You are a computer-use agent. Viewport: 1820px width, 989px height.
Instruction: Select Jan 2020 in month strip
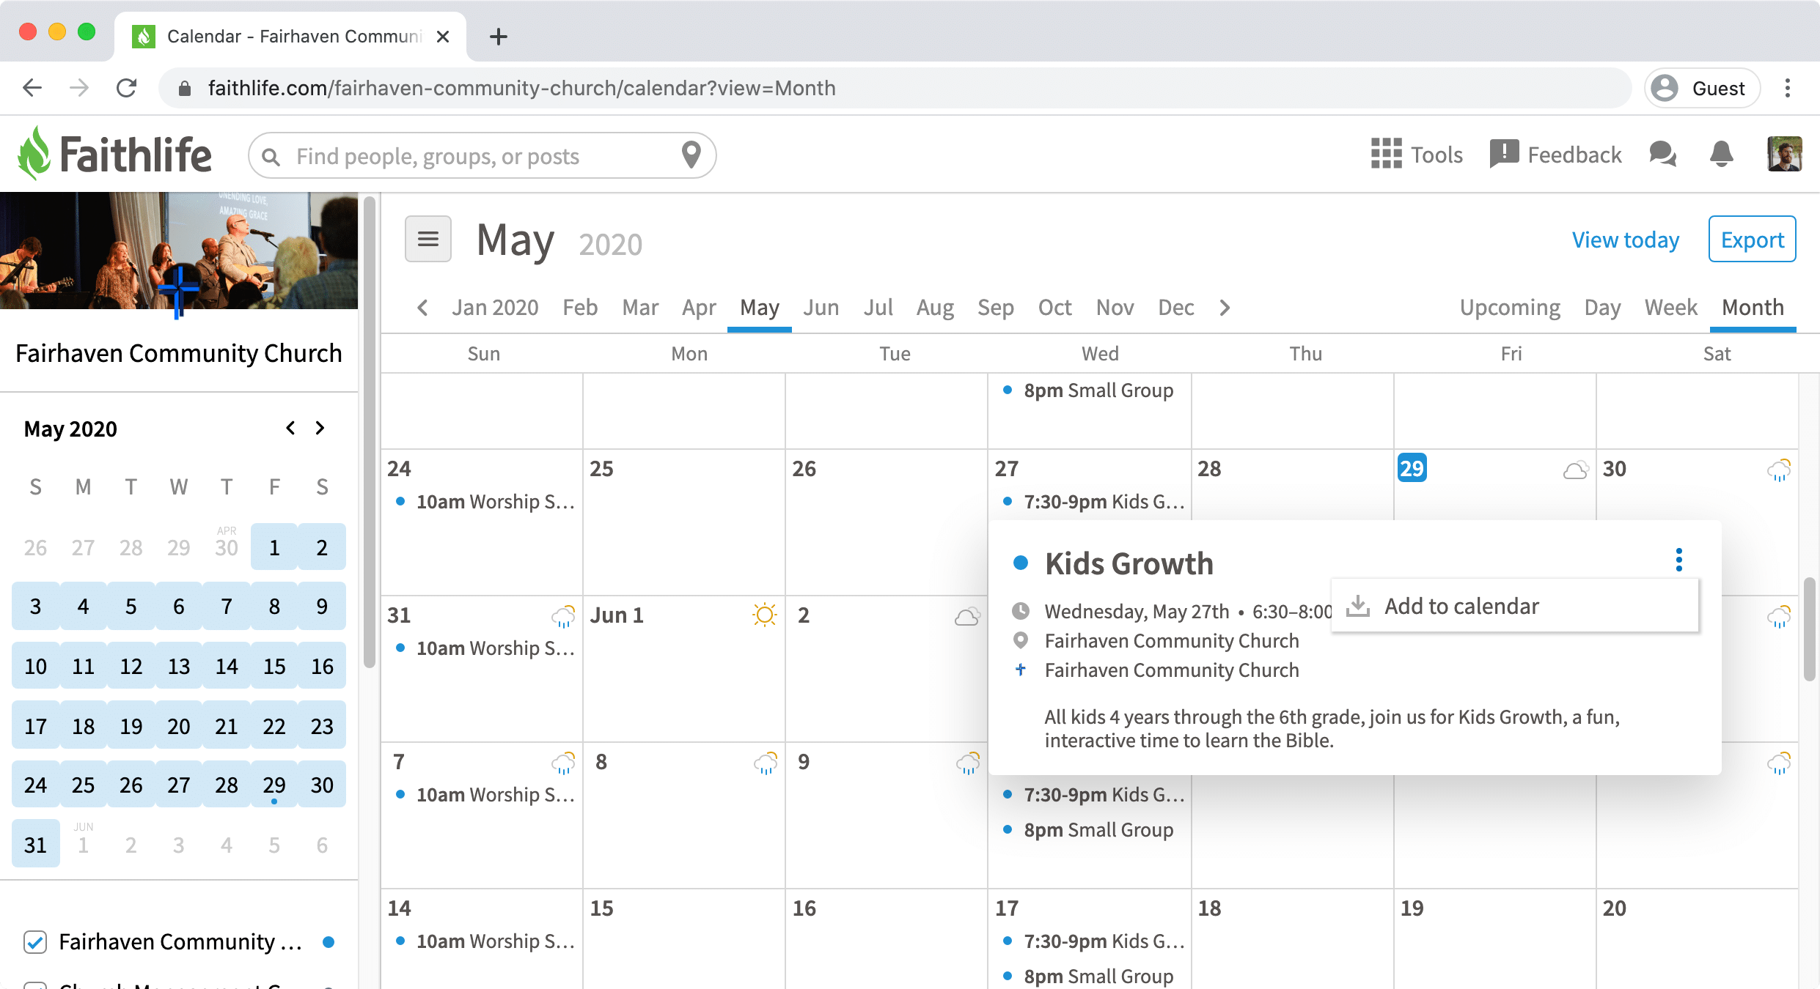point(495,308)
